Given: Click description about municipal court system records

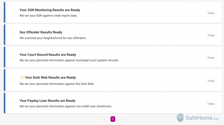Looking at the screenshot, I should pyautogui.click(x=69, y=60).
